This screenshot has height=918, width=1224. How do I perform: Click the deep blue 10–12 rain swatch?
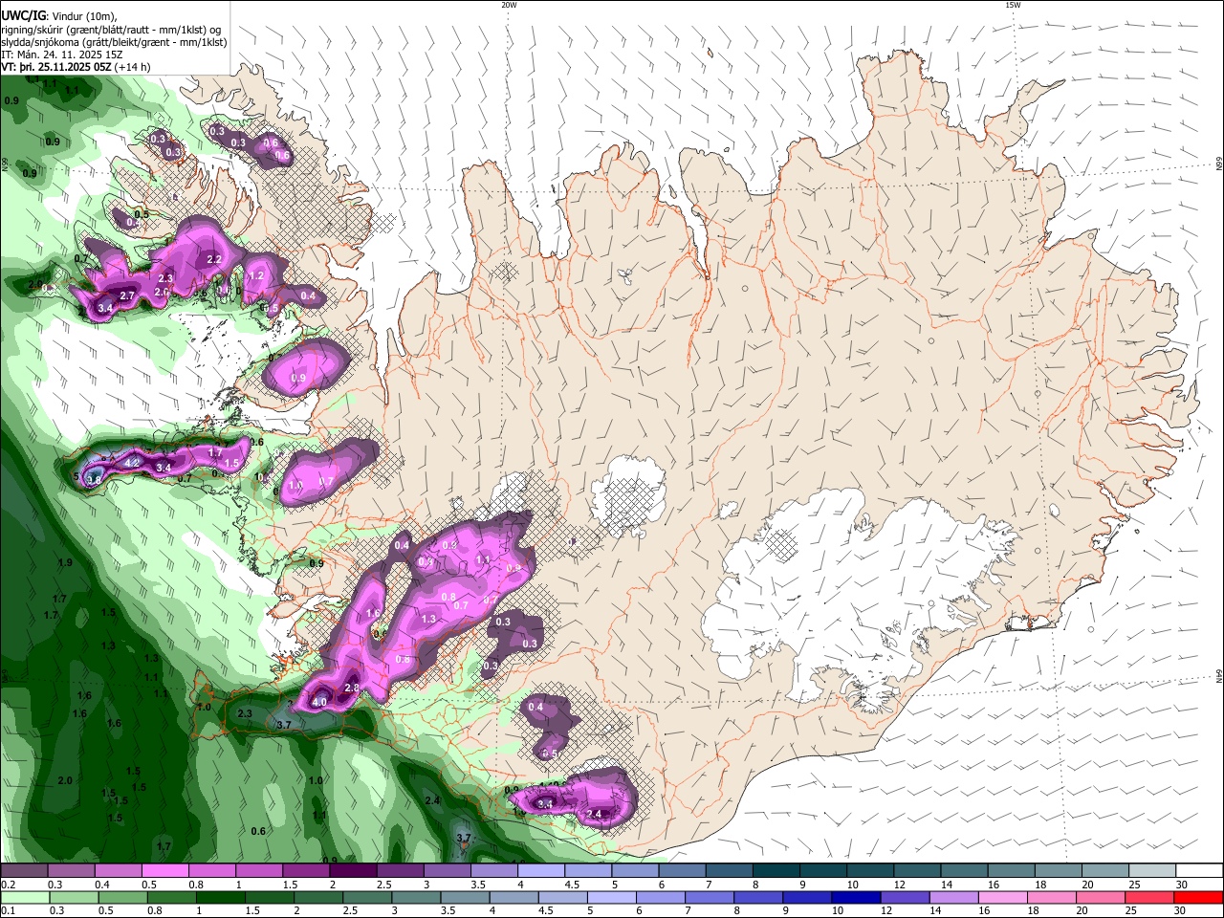pyautogui.click(x=855, y=897)
